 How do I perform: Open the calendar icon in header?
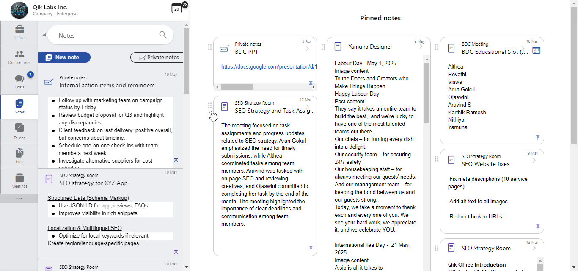click(x=176, y=8)
